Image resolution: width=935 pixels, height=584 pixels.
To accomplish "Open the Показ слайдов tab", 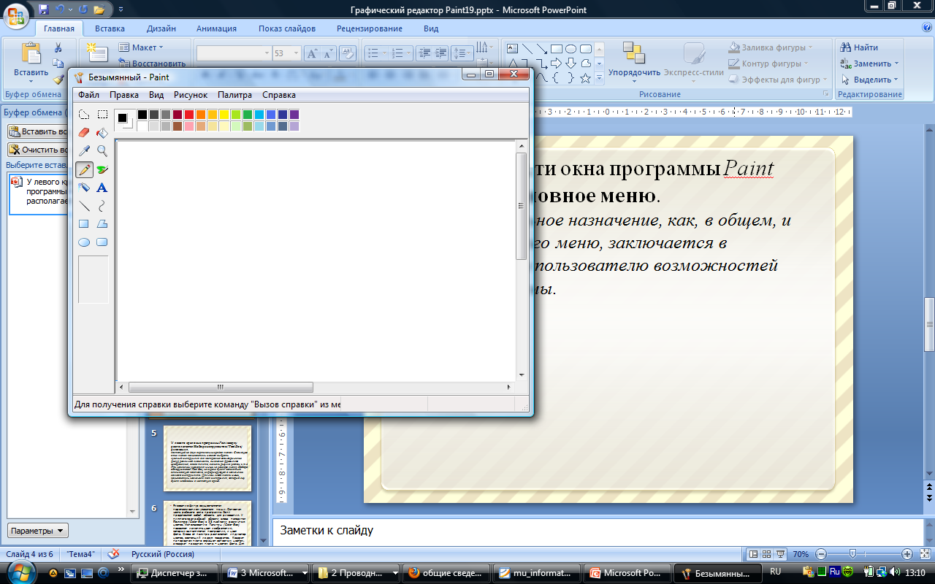I will pyautogui.click(x=287, y=28).
